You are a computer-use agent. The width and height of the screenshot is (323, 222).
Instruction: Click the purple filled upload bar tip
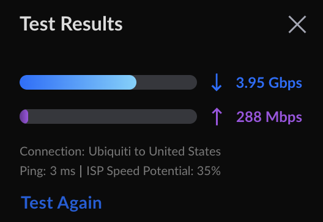(x=24, y=116)
